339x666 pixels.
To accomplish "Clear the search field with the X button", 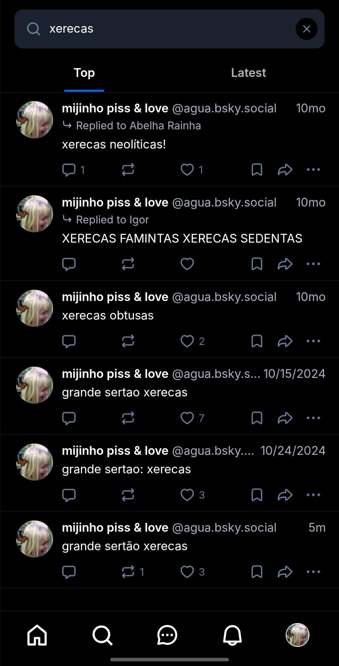I will coord(306,29).
